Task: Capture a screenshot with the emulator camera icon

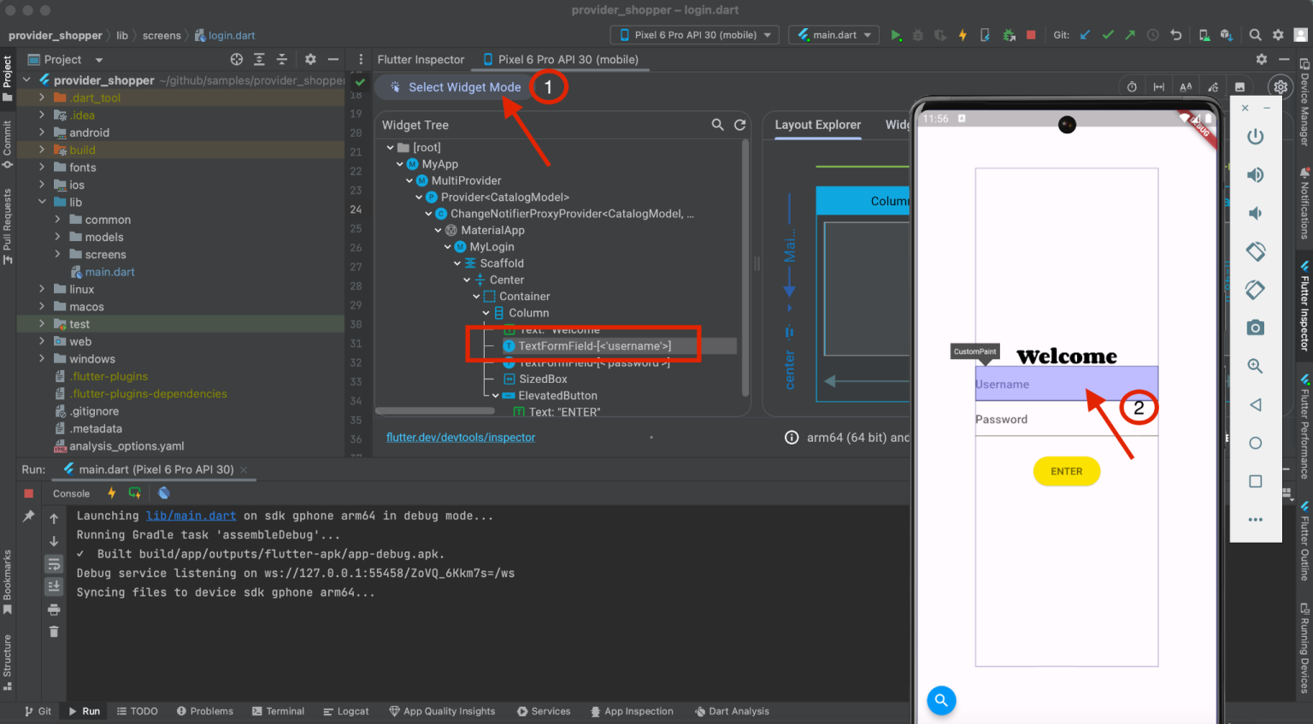Action: [1255, 327]
